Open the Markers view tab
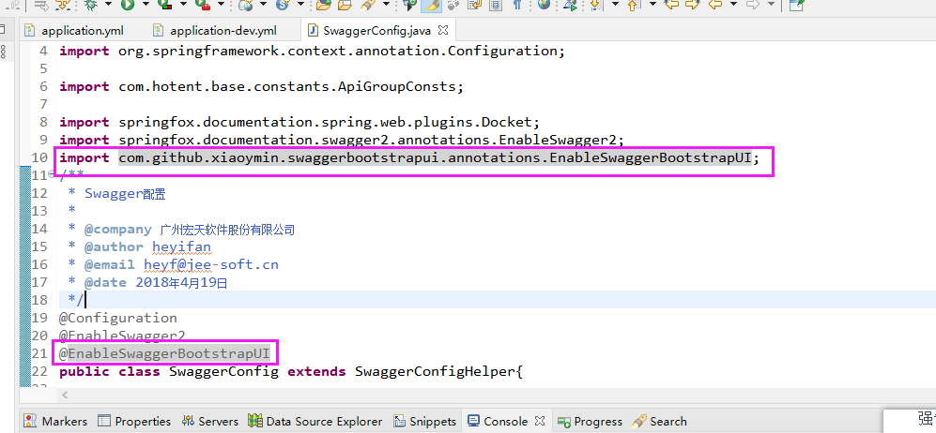This screenshot has height=433, width=936. tap(55, 421)
